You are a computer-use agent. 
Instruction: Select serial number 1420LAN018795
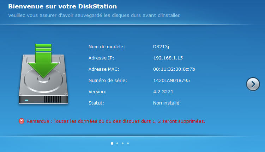[x=171, y=80]
